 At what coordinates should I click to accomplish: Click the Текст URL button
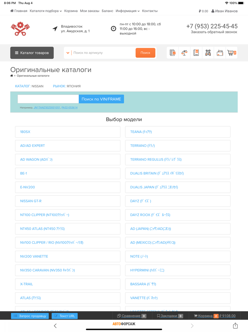click(x=65, y=316)
